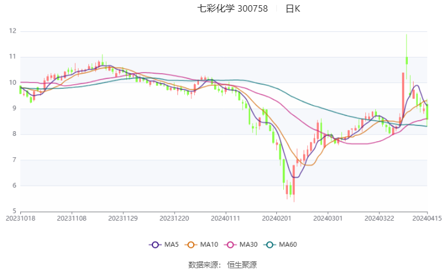Image resolution: width=445 pixels, height=270 pixels.
Task: Toggle the MA5 series label in the legend
Action: click(170, 245)
